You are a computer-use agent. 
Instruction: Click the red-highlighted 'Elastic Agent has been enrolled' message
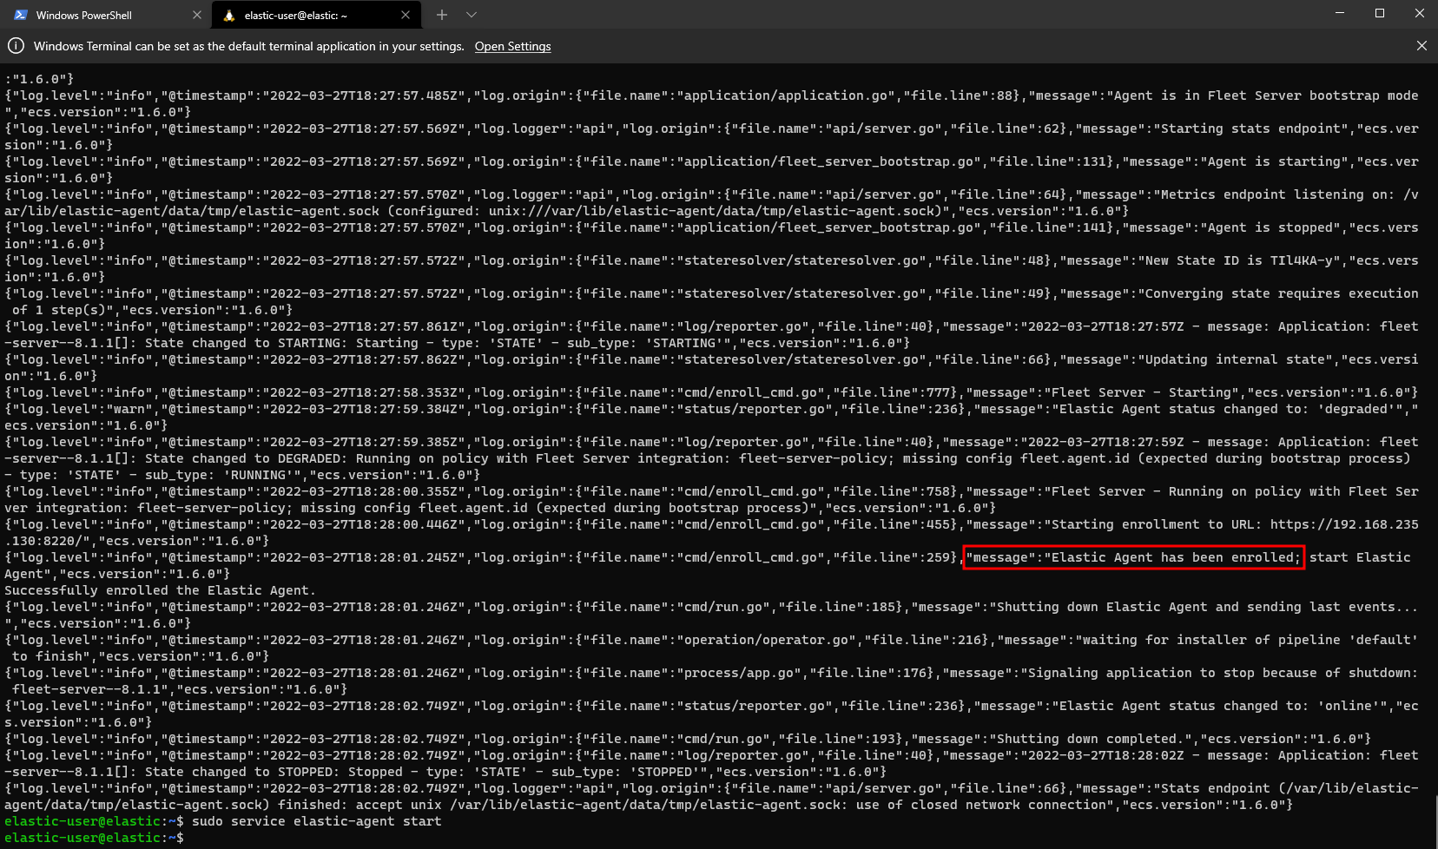(1132, 557)
